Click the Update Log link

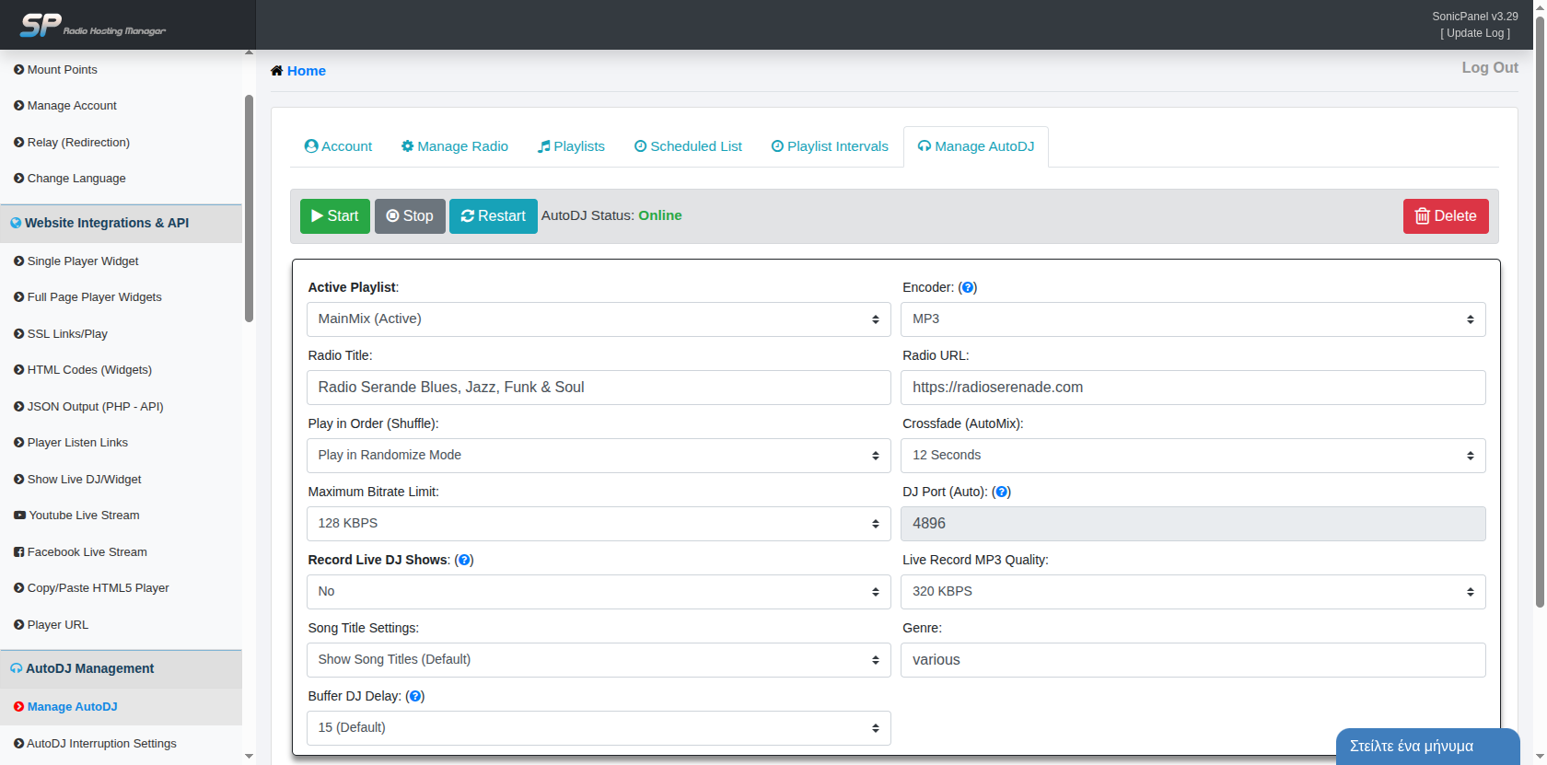click(1475, 33)
